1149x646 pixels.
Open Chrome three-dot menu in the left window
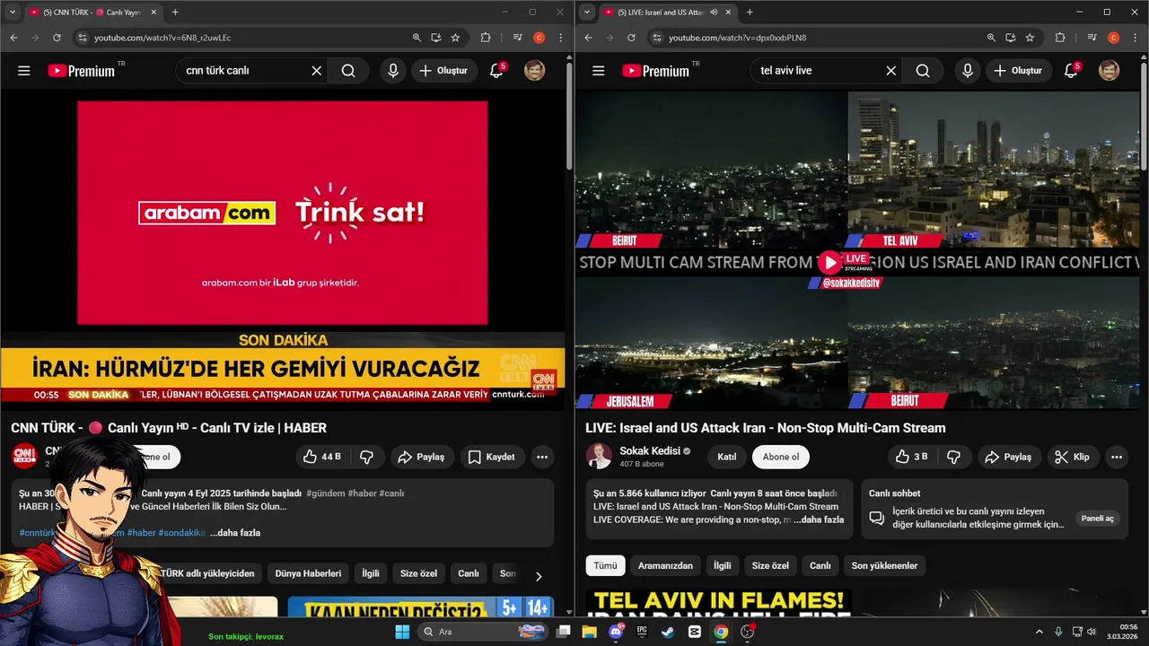pyautogui.click(x=561, y=38)
